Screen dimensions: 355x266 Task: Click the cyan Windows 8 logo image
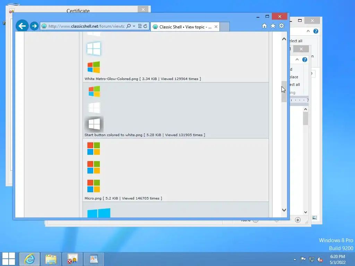tap(99, 213)
